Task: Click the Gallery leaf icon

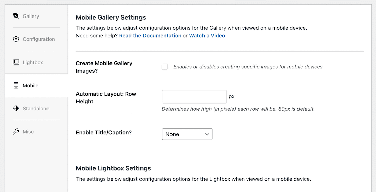Action: [16, 16]
